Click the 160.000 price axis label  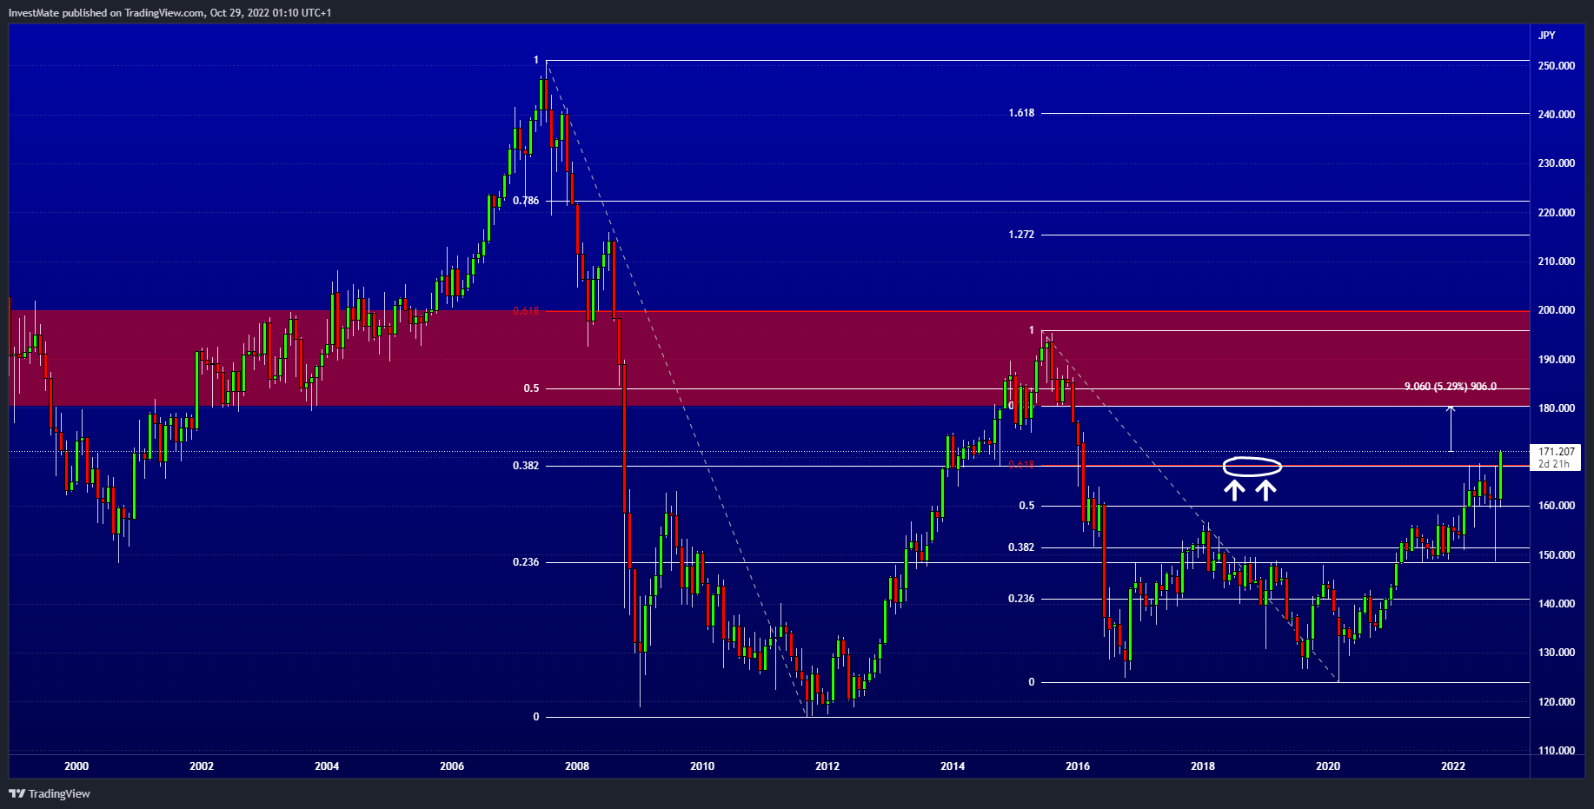[x=1556, y=506]
